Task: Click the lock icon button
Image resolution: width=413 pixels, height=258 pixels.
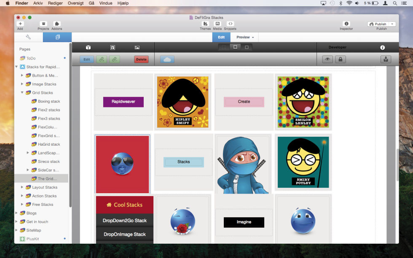Action: (x=341, y=59)
